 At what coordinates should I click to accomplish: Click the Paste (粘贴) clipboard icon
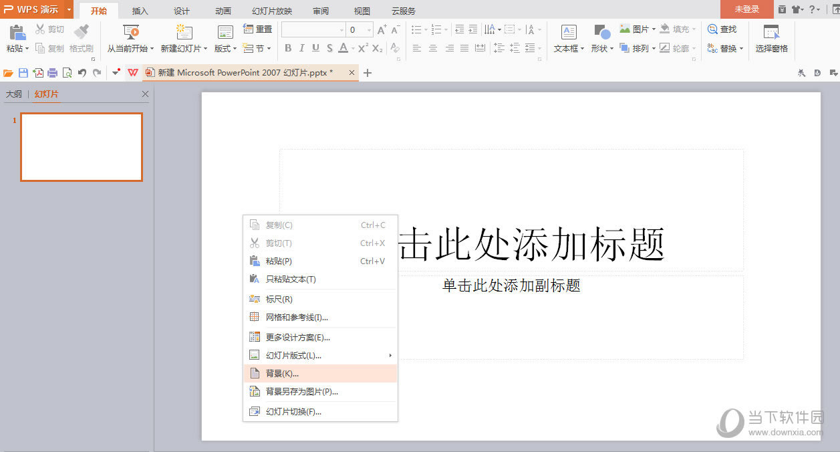point(17,33)
